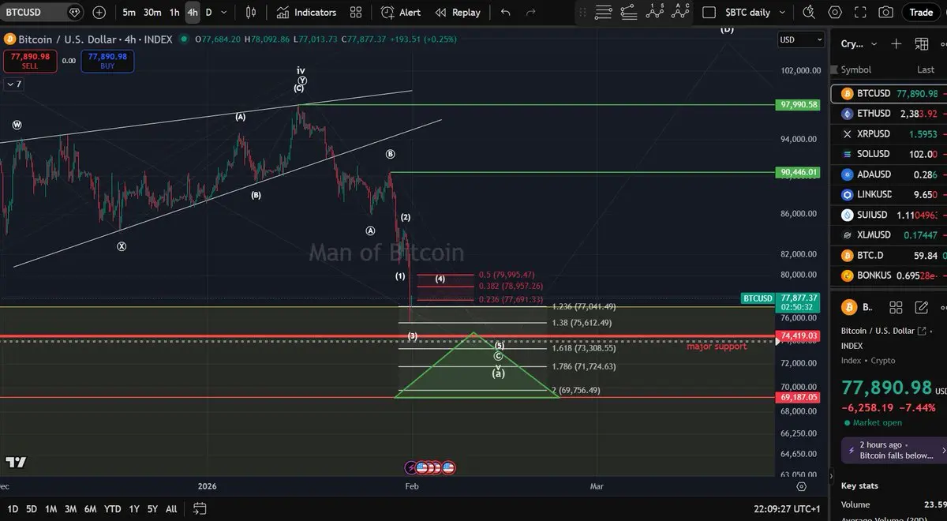947x521 pixels.
Task: Sort the watchlist by the Symbol column header
Action: point(856,69)
